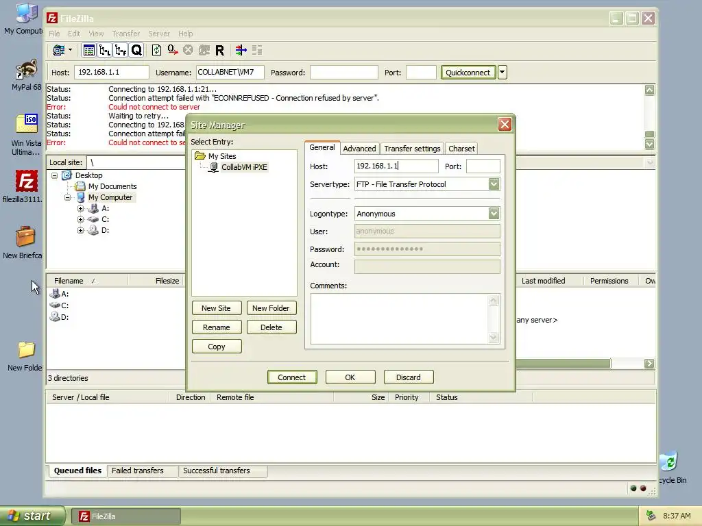The height and width of the screenshot is (526, 702).
Task: Click the quickconnect Password field
Action: 344,72
